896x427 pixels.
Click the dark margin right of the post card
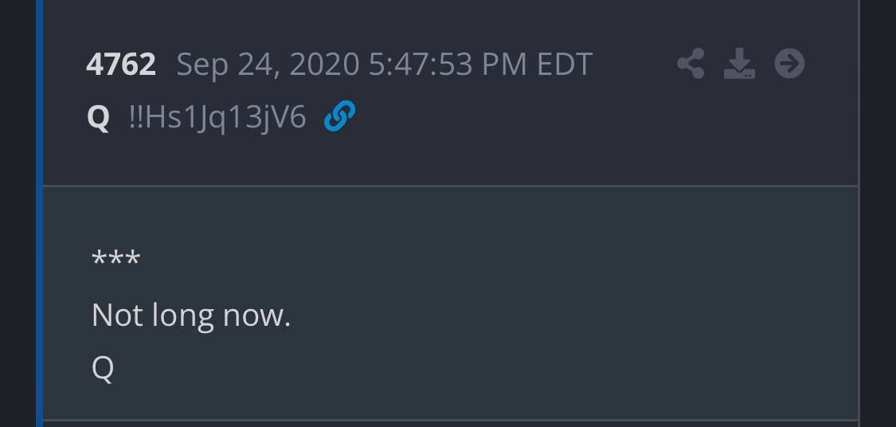pos(878,213)
